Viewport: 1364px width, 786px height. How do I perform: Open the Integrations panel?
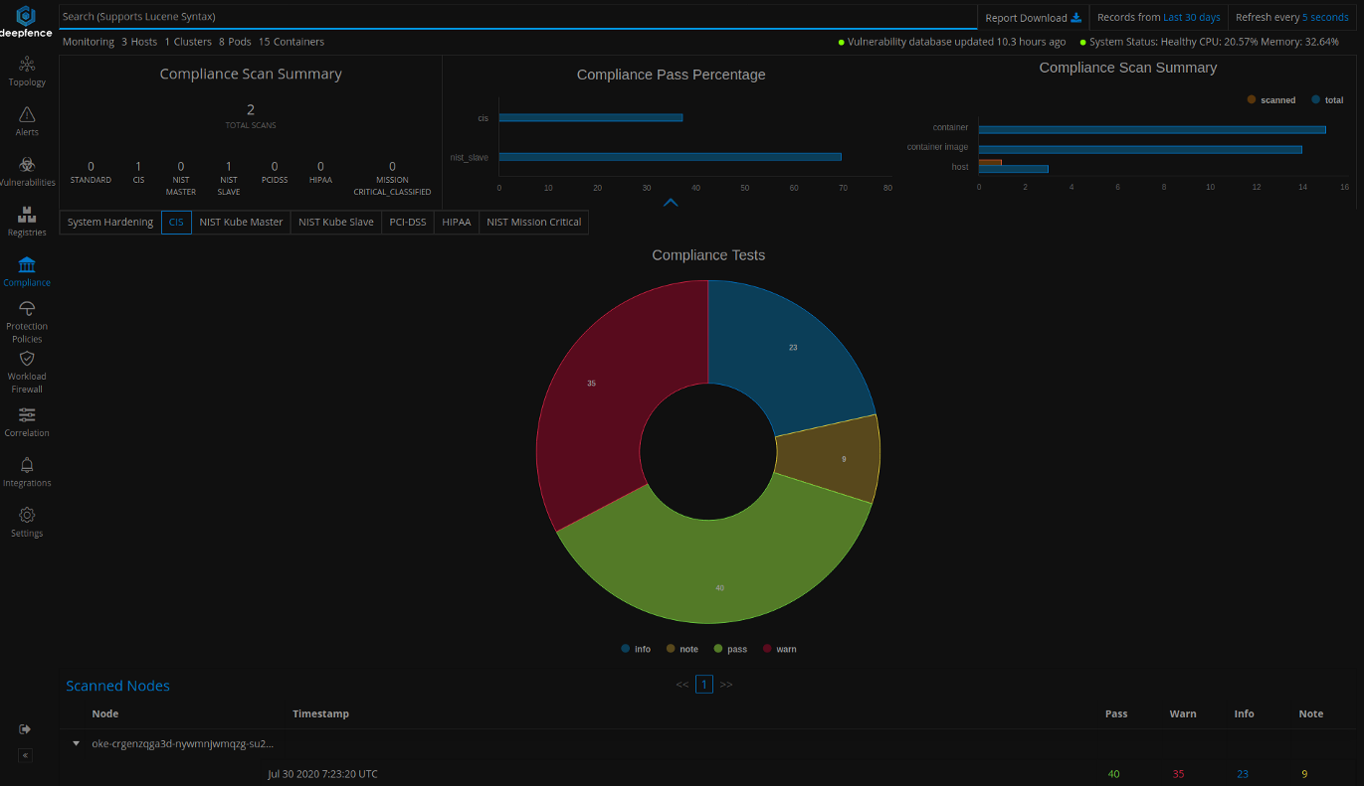26,470
